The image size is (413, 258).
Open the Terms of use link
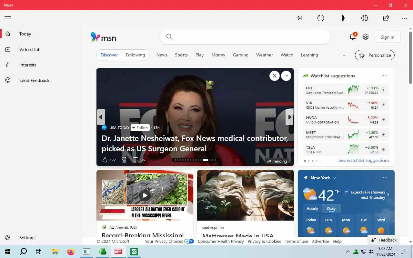(296, 241)
